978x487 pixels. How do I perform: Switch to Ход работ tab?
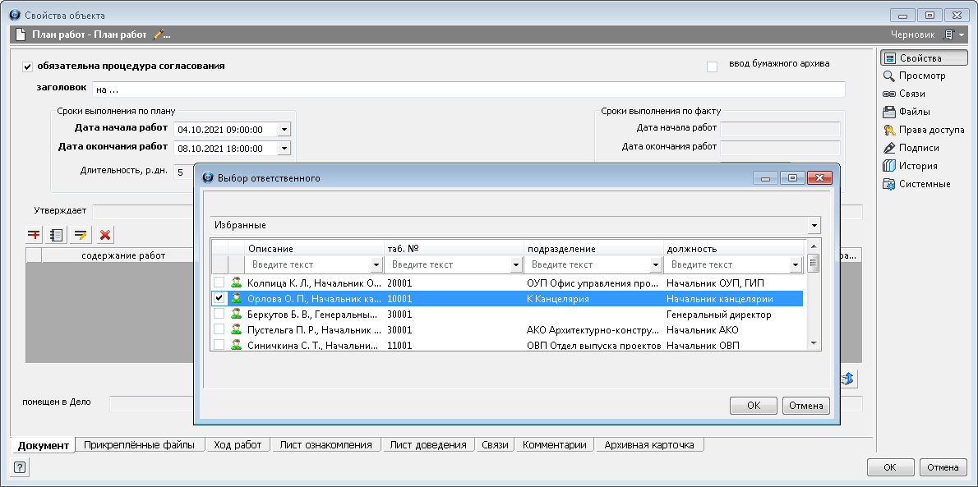(x=237, y=445)
